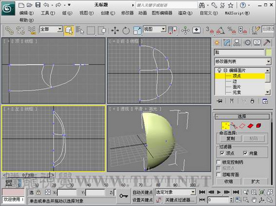
Task: Choose the Rectangular Selection Region icon
Action: (x=91, y=30)
